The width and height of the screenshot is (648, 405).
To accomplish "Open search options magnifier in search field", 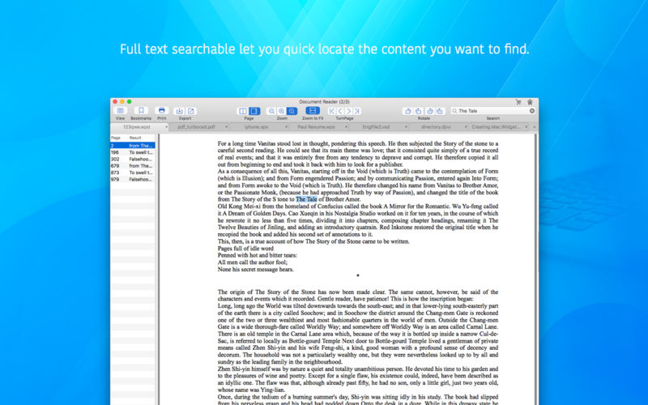I will click(x=454, y=111).
